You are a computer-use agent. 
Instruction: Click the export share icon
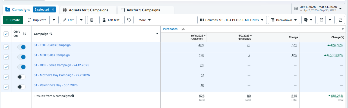(x=321, y=20)
